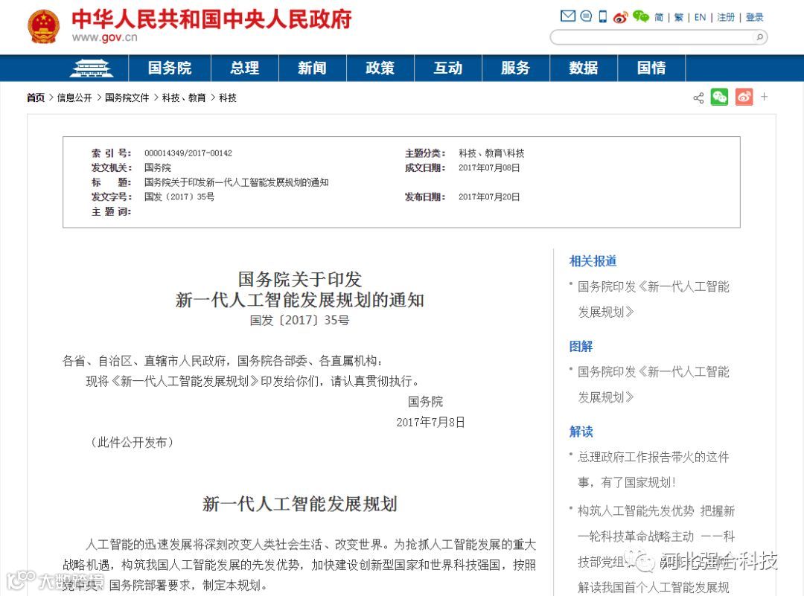Click index number 000014349/2017-00142
Screen dimensions: 804x596
188,153
